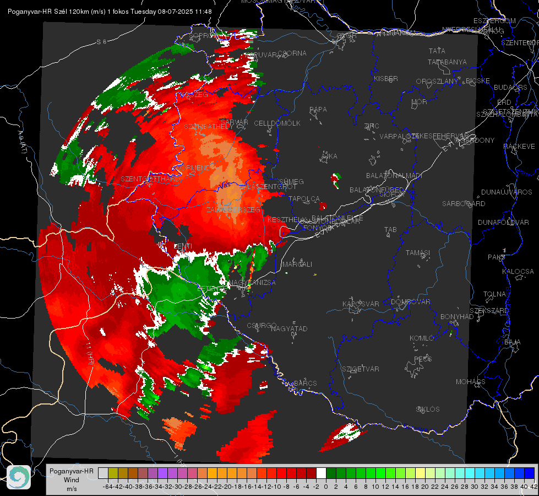Click the 'RÁCKEVE' town label
Image resolution: width=539 pixels, height=496 pixels.
519,147
